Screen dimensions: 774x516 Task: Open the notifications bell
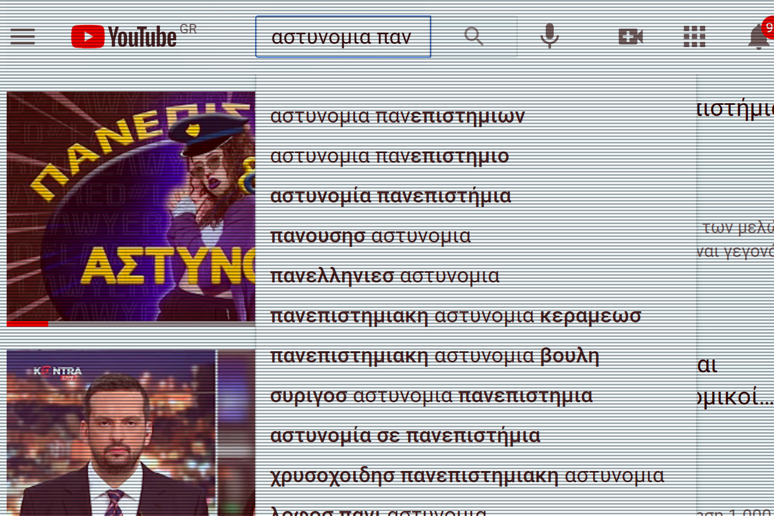pyautogui.click(x=758, y=37)
